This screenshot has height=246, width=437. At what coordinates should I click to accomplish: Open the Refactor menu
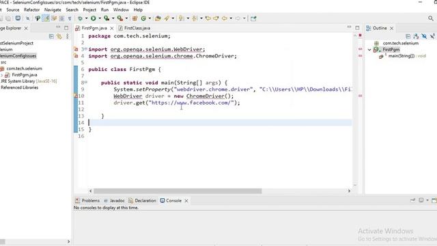pyautogui.click(x=31, y=10)
